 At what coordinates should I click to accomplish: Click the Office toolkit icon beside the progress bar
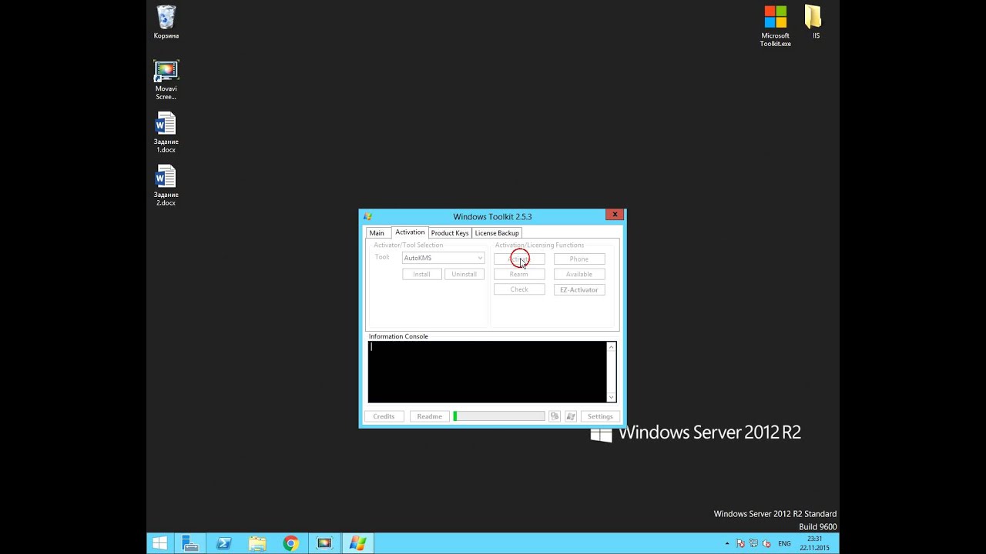[554, 416]
